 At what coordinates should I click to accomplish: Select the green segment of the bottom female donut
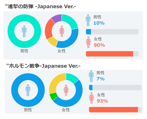point(53,96)
